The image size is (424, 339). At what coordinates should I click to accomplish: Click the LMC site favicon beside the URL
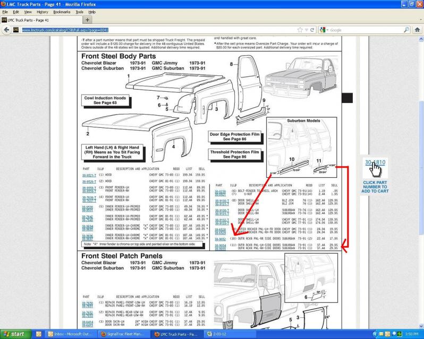[x=16, y=30]
